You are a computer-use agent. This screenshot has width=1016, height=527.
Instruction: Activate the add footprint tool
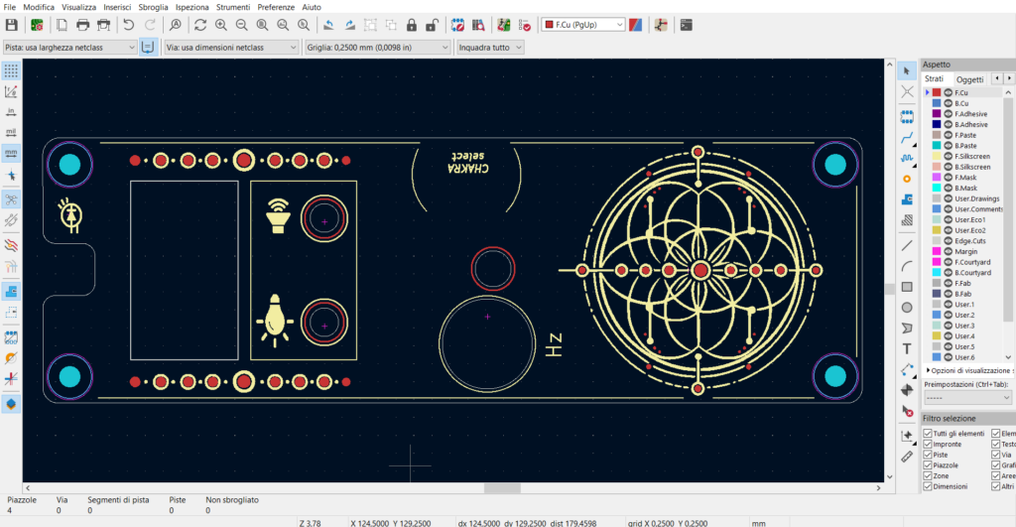[x=907, y=117]
